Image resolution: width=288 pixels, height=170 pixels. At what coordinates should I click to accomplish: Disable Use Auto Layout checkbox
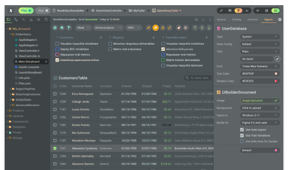pyautogui.click(x=242, y=130)
